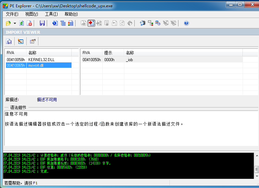Select the KERNEL32.DLL library row
The width and height of the screenshot is (259, 188).
click(38, 59)
